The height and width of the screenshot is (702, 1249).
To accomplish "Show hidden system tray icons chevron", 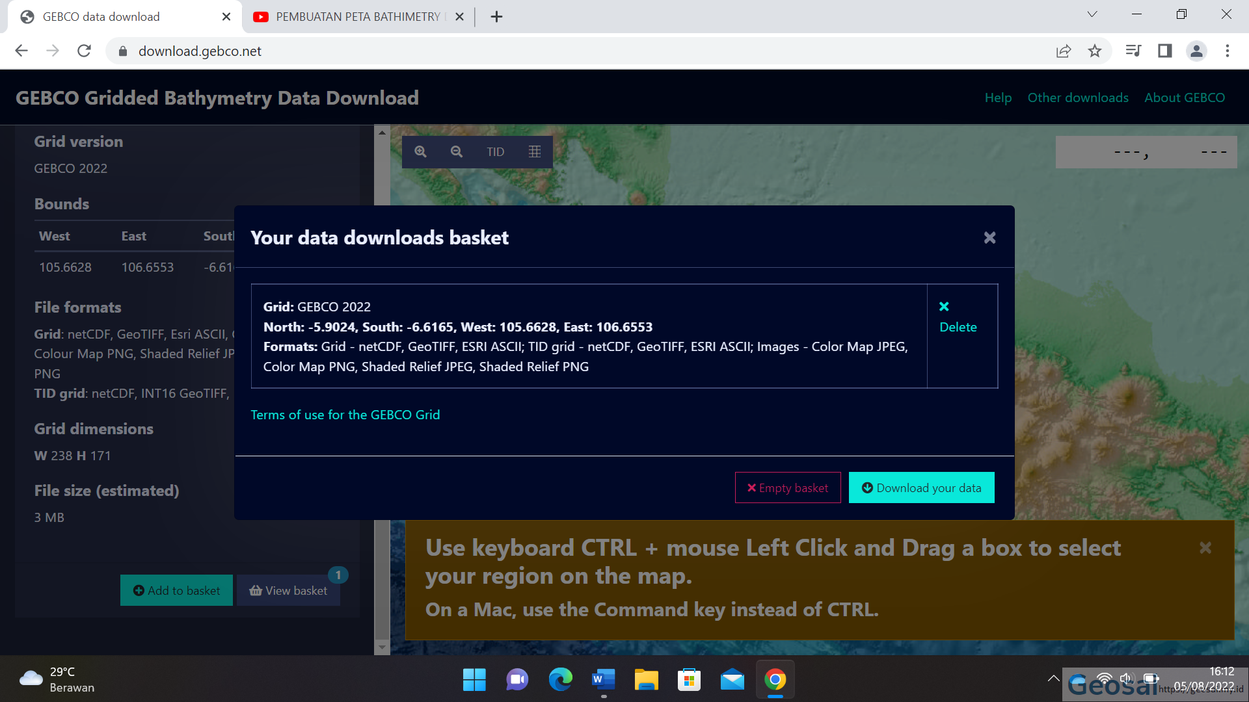I will coord(1053,679).
